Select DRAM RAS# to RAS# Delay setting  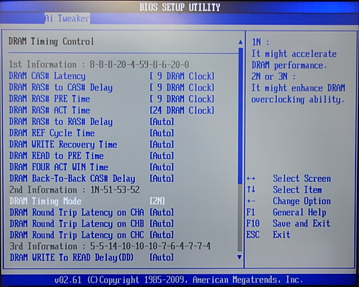(x=92, y=122)
